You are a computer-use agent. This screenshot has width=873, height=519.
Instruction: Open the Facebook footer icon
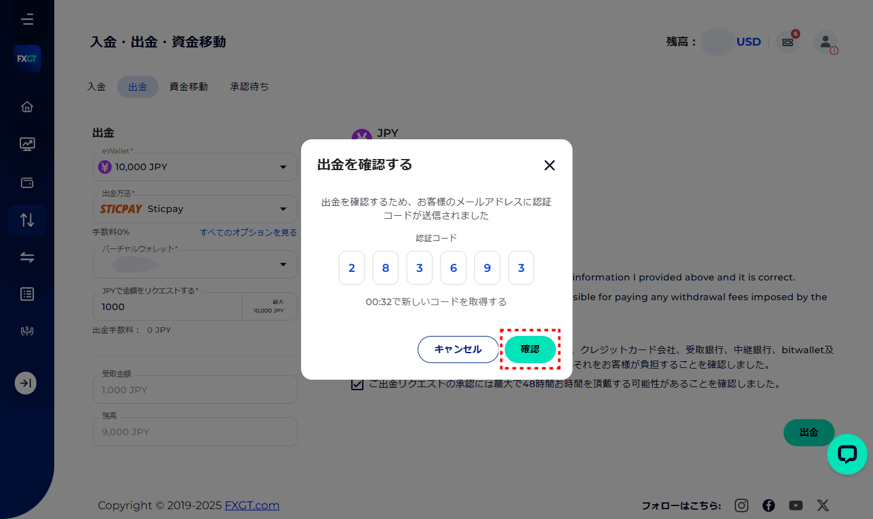coord(769,505)
